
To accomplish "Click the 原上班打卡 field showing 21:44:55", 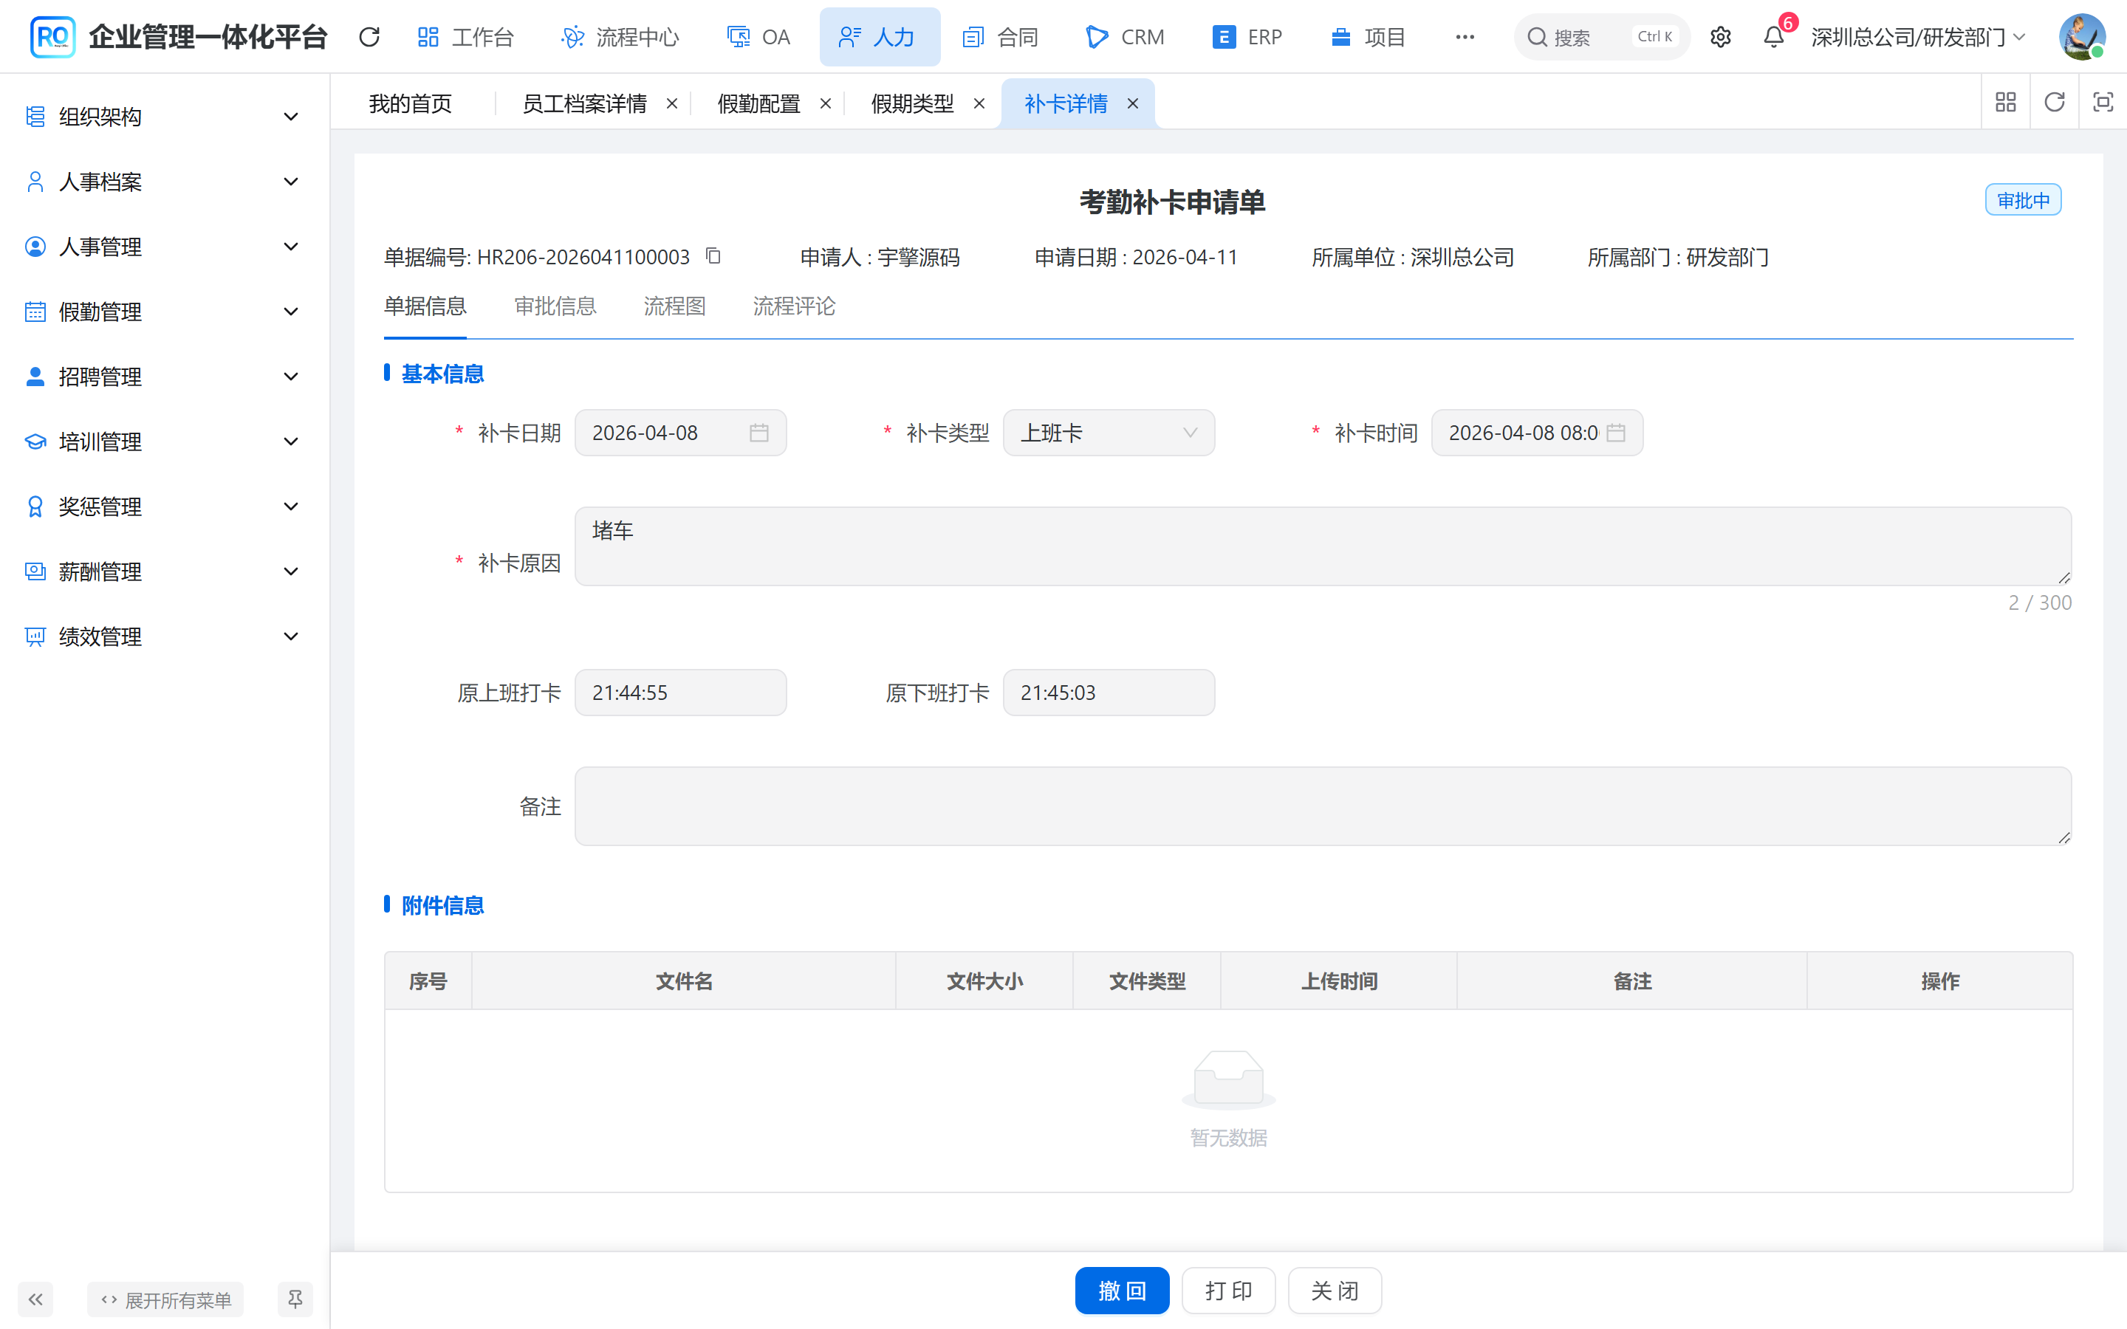I will coord(680,693).
